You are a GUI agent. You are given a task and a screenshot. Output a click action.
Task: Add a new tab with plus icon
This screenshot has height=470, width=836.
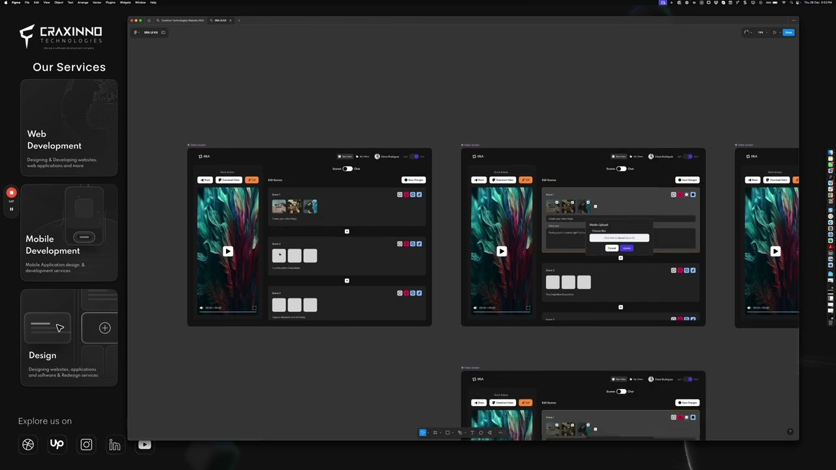239,20
